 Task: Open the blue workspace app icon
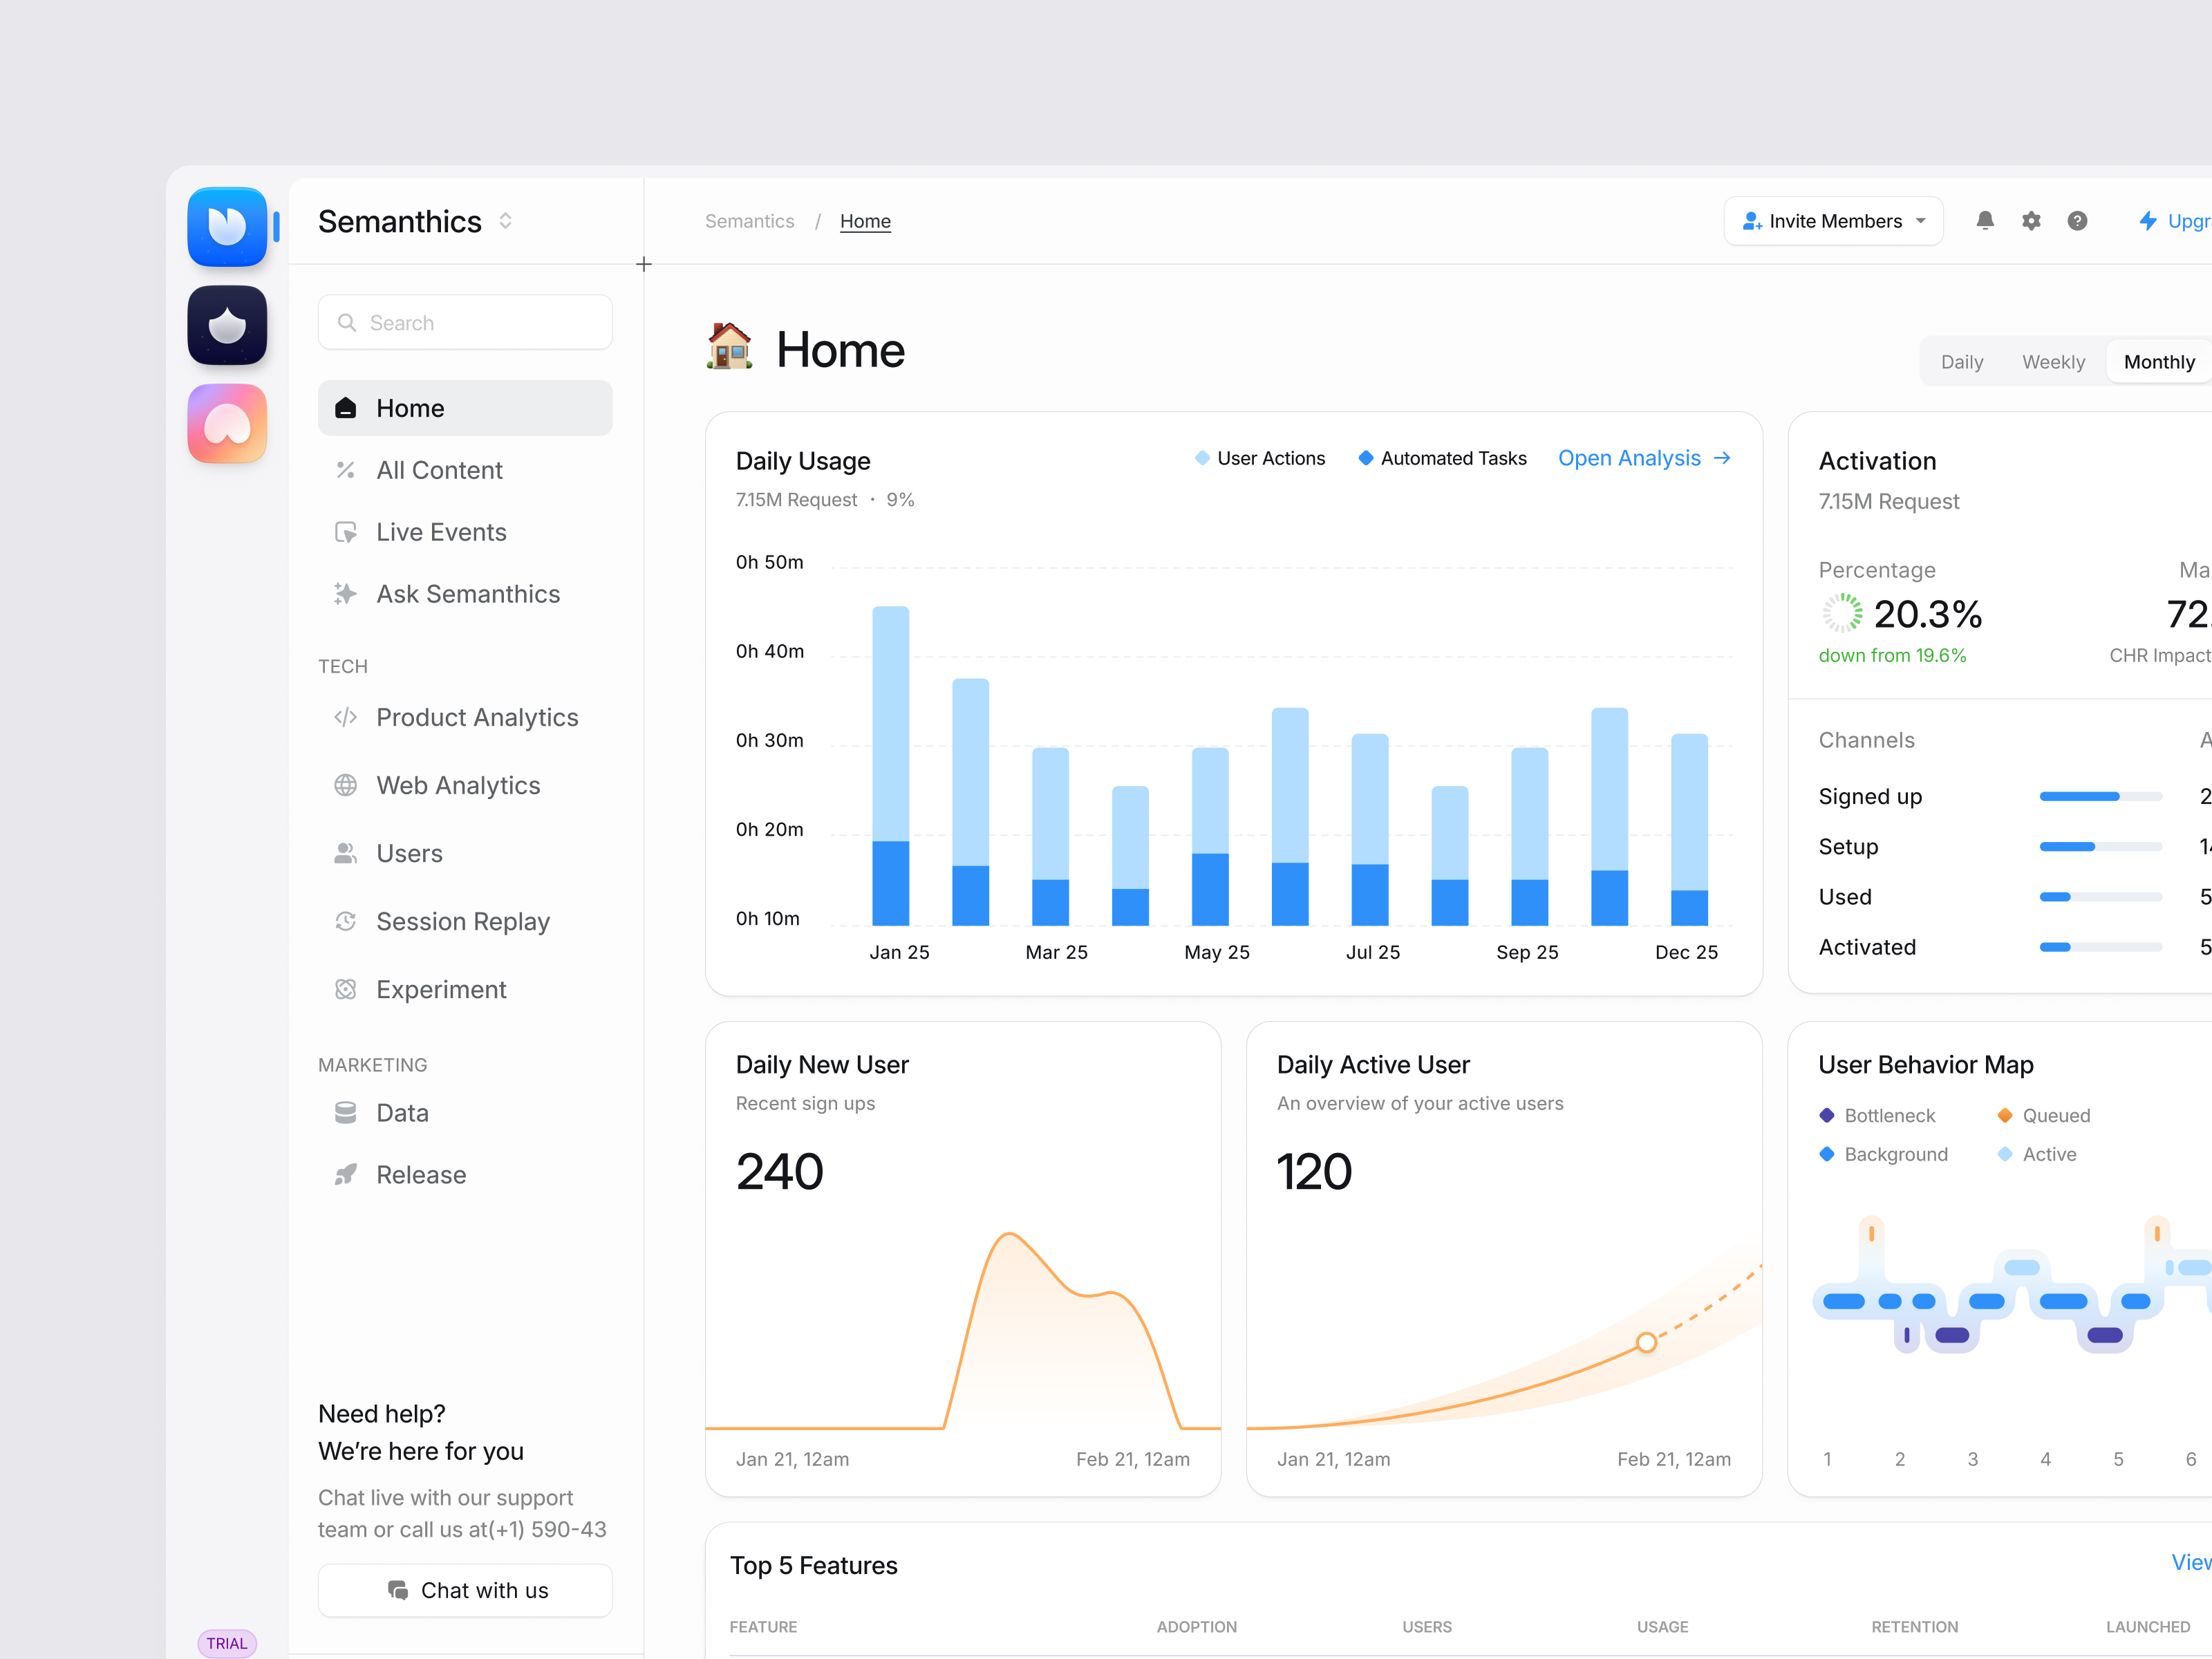click(227, 227)
